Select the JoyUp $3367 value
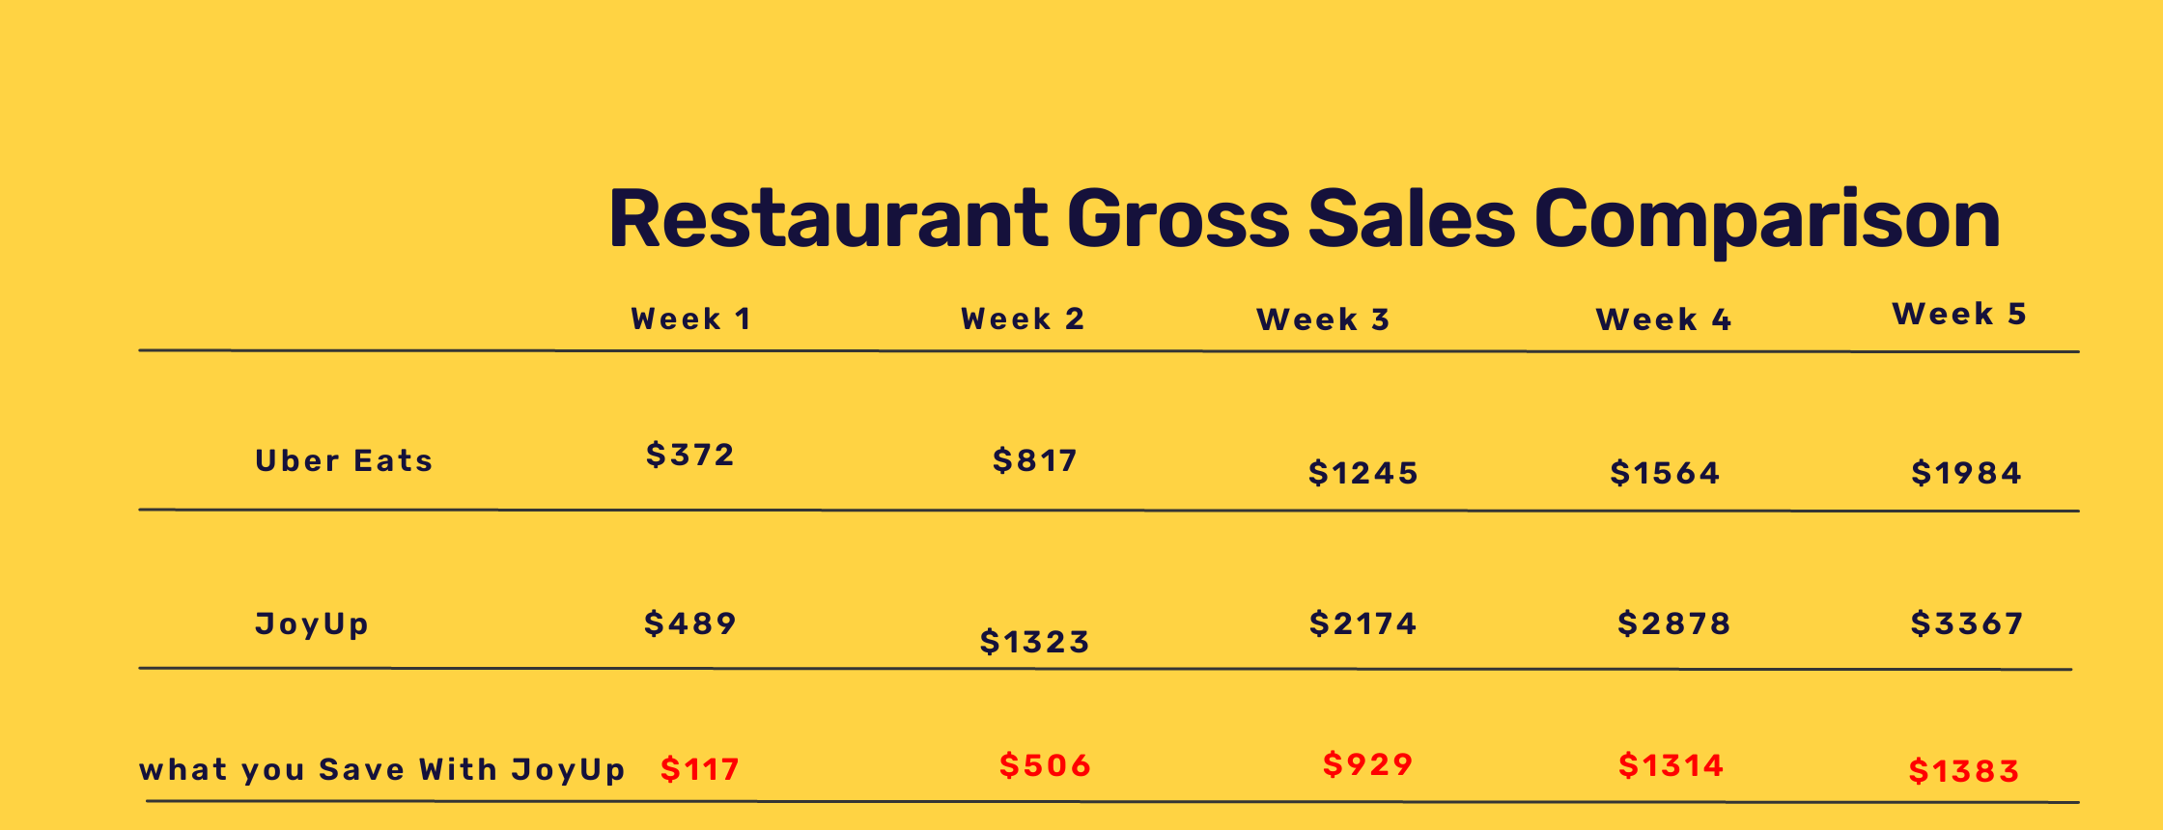Screen dimensions: 2163x830 pos(1967,623)
